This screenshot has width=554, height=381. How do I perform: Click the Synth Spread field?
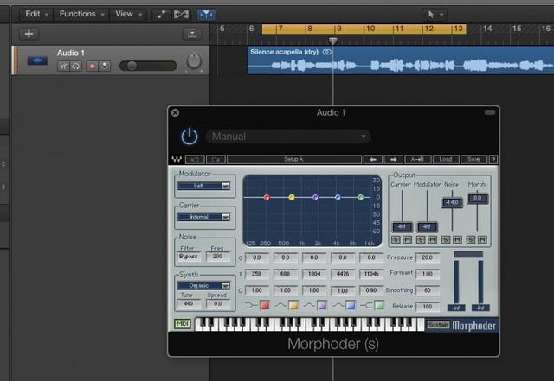point(217,304)
